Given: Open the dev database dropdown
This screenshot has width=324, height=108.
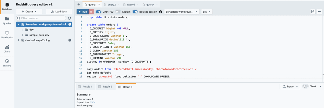Looking at the screenshot, I should [x=207, y=12].
